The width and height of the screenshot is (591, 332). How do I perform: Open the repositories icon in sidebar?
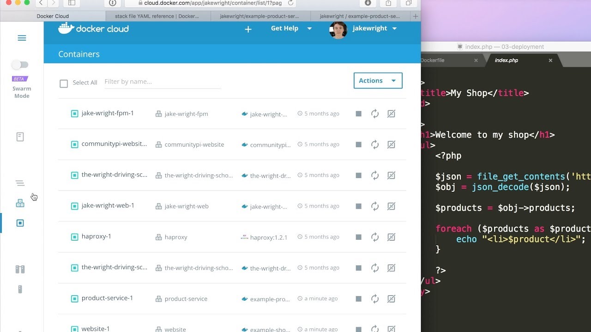[20, 137]
